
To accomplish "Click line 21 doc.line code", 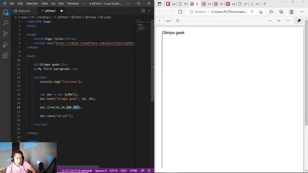I will 61,107.
